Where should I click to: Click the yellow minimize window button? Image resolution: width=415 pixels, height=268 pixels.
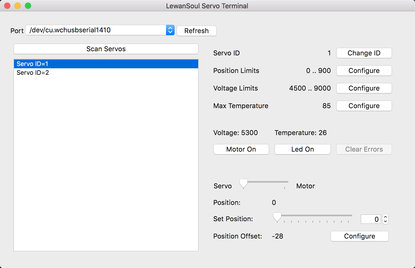18,6
